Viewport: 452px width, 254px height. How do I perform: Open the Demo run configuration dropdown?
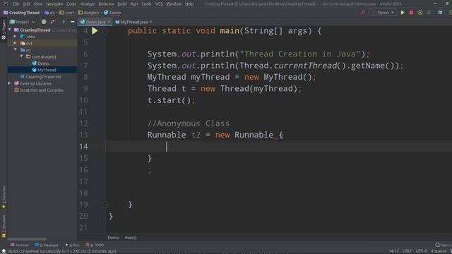[x=383, y=13]
